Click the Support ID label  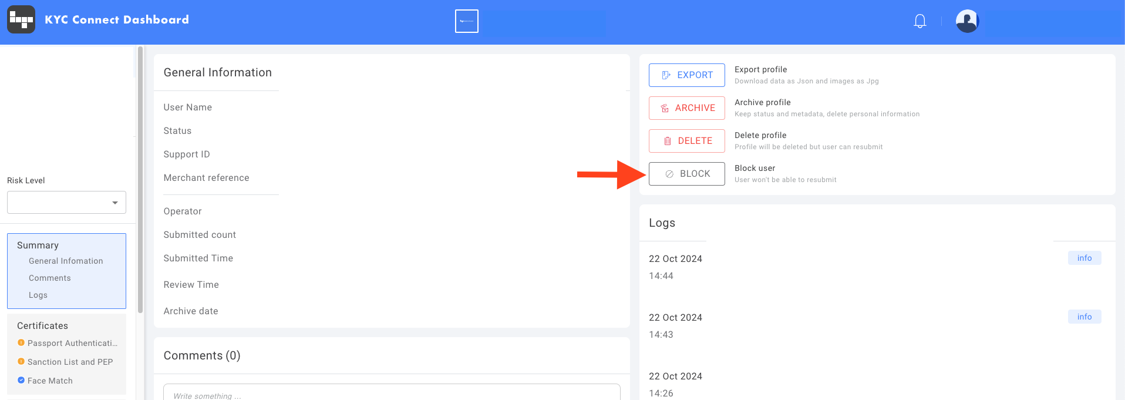pyautogui.click(x=186, y=154)
